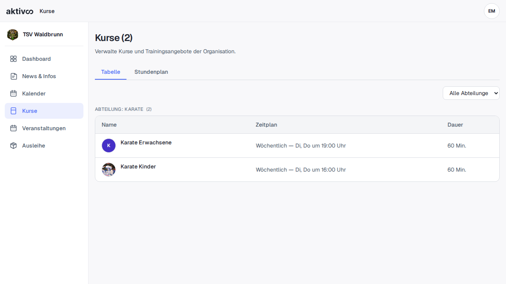
Task: Click the Ausleihe box icon
Action: pos(13,146)
